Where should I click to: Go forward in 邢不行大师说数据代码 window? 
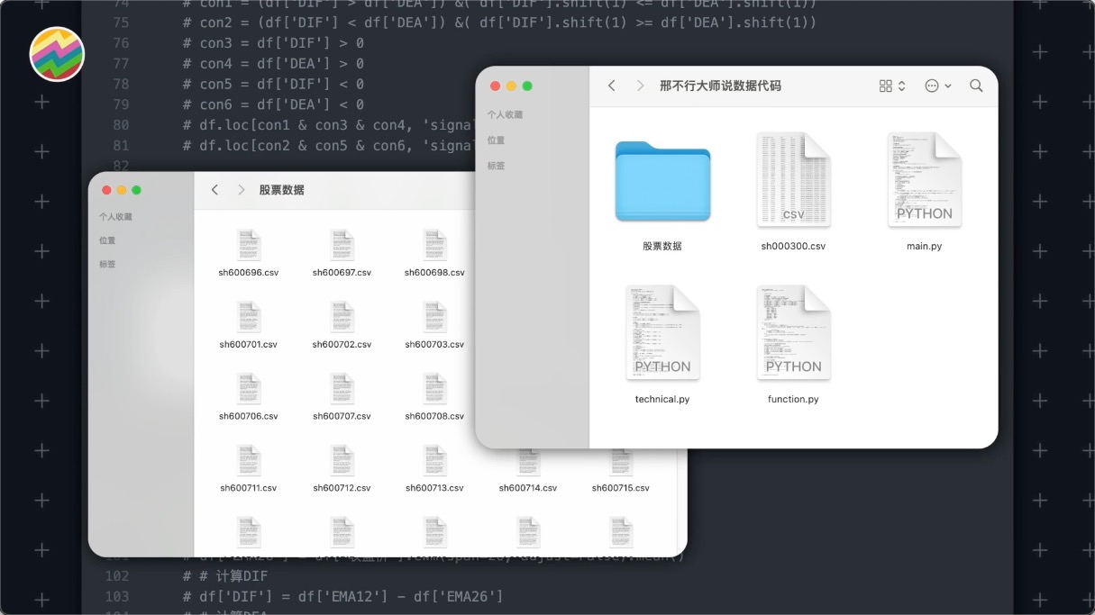coord(640,86)
